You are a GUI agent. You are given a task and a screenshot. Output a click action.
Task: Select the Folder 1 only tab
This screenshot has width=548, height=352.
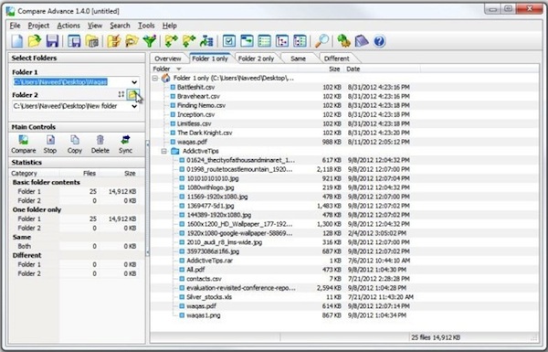(210, 59)
